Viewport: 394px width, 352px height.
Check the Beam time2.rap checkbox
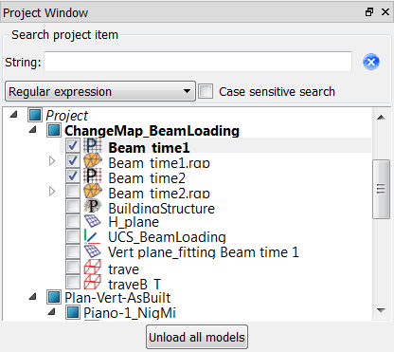pyautogui.click(x=73, y=191)
